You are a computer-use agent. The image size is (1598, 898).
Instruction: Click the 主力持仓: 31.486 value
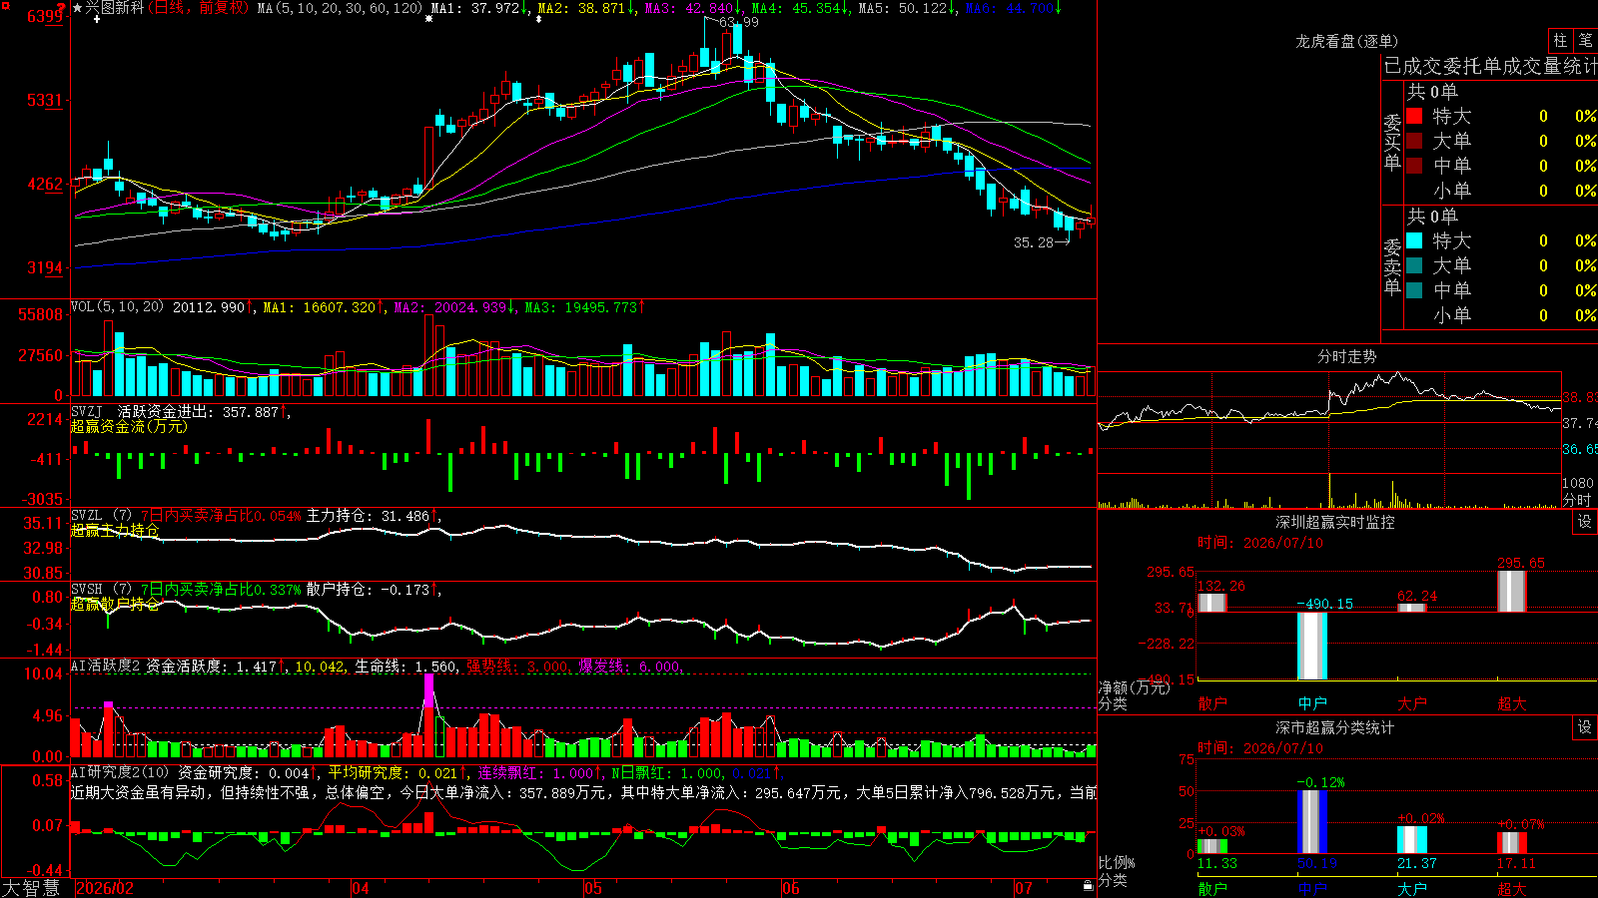[x=368, y=516]
